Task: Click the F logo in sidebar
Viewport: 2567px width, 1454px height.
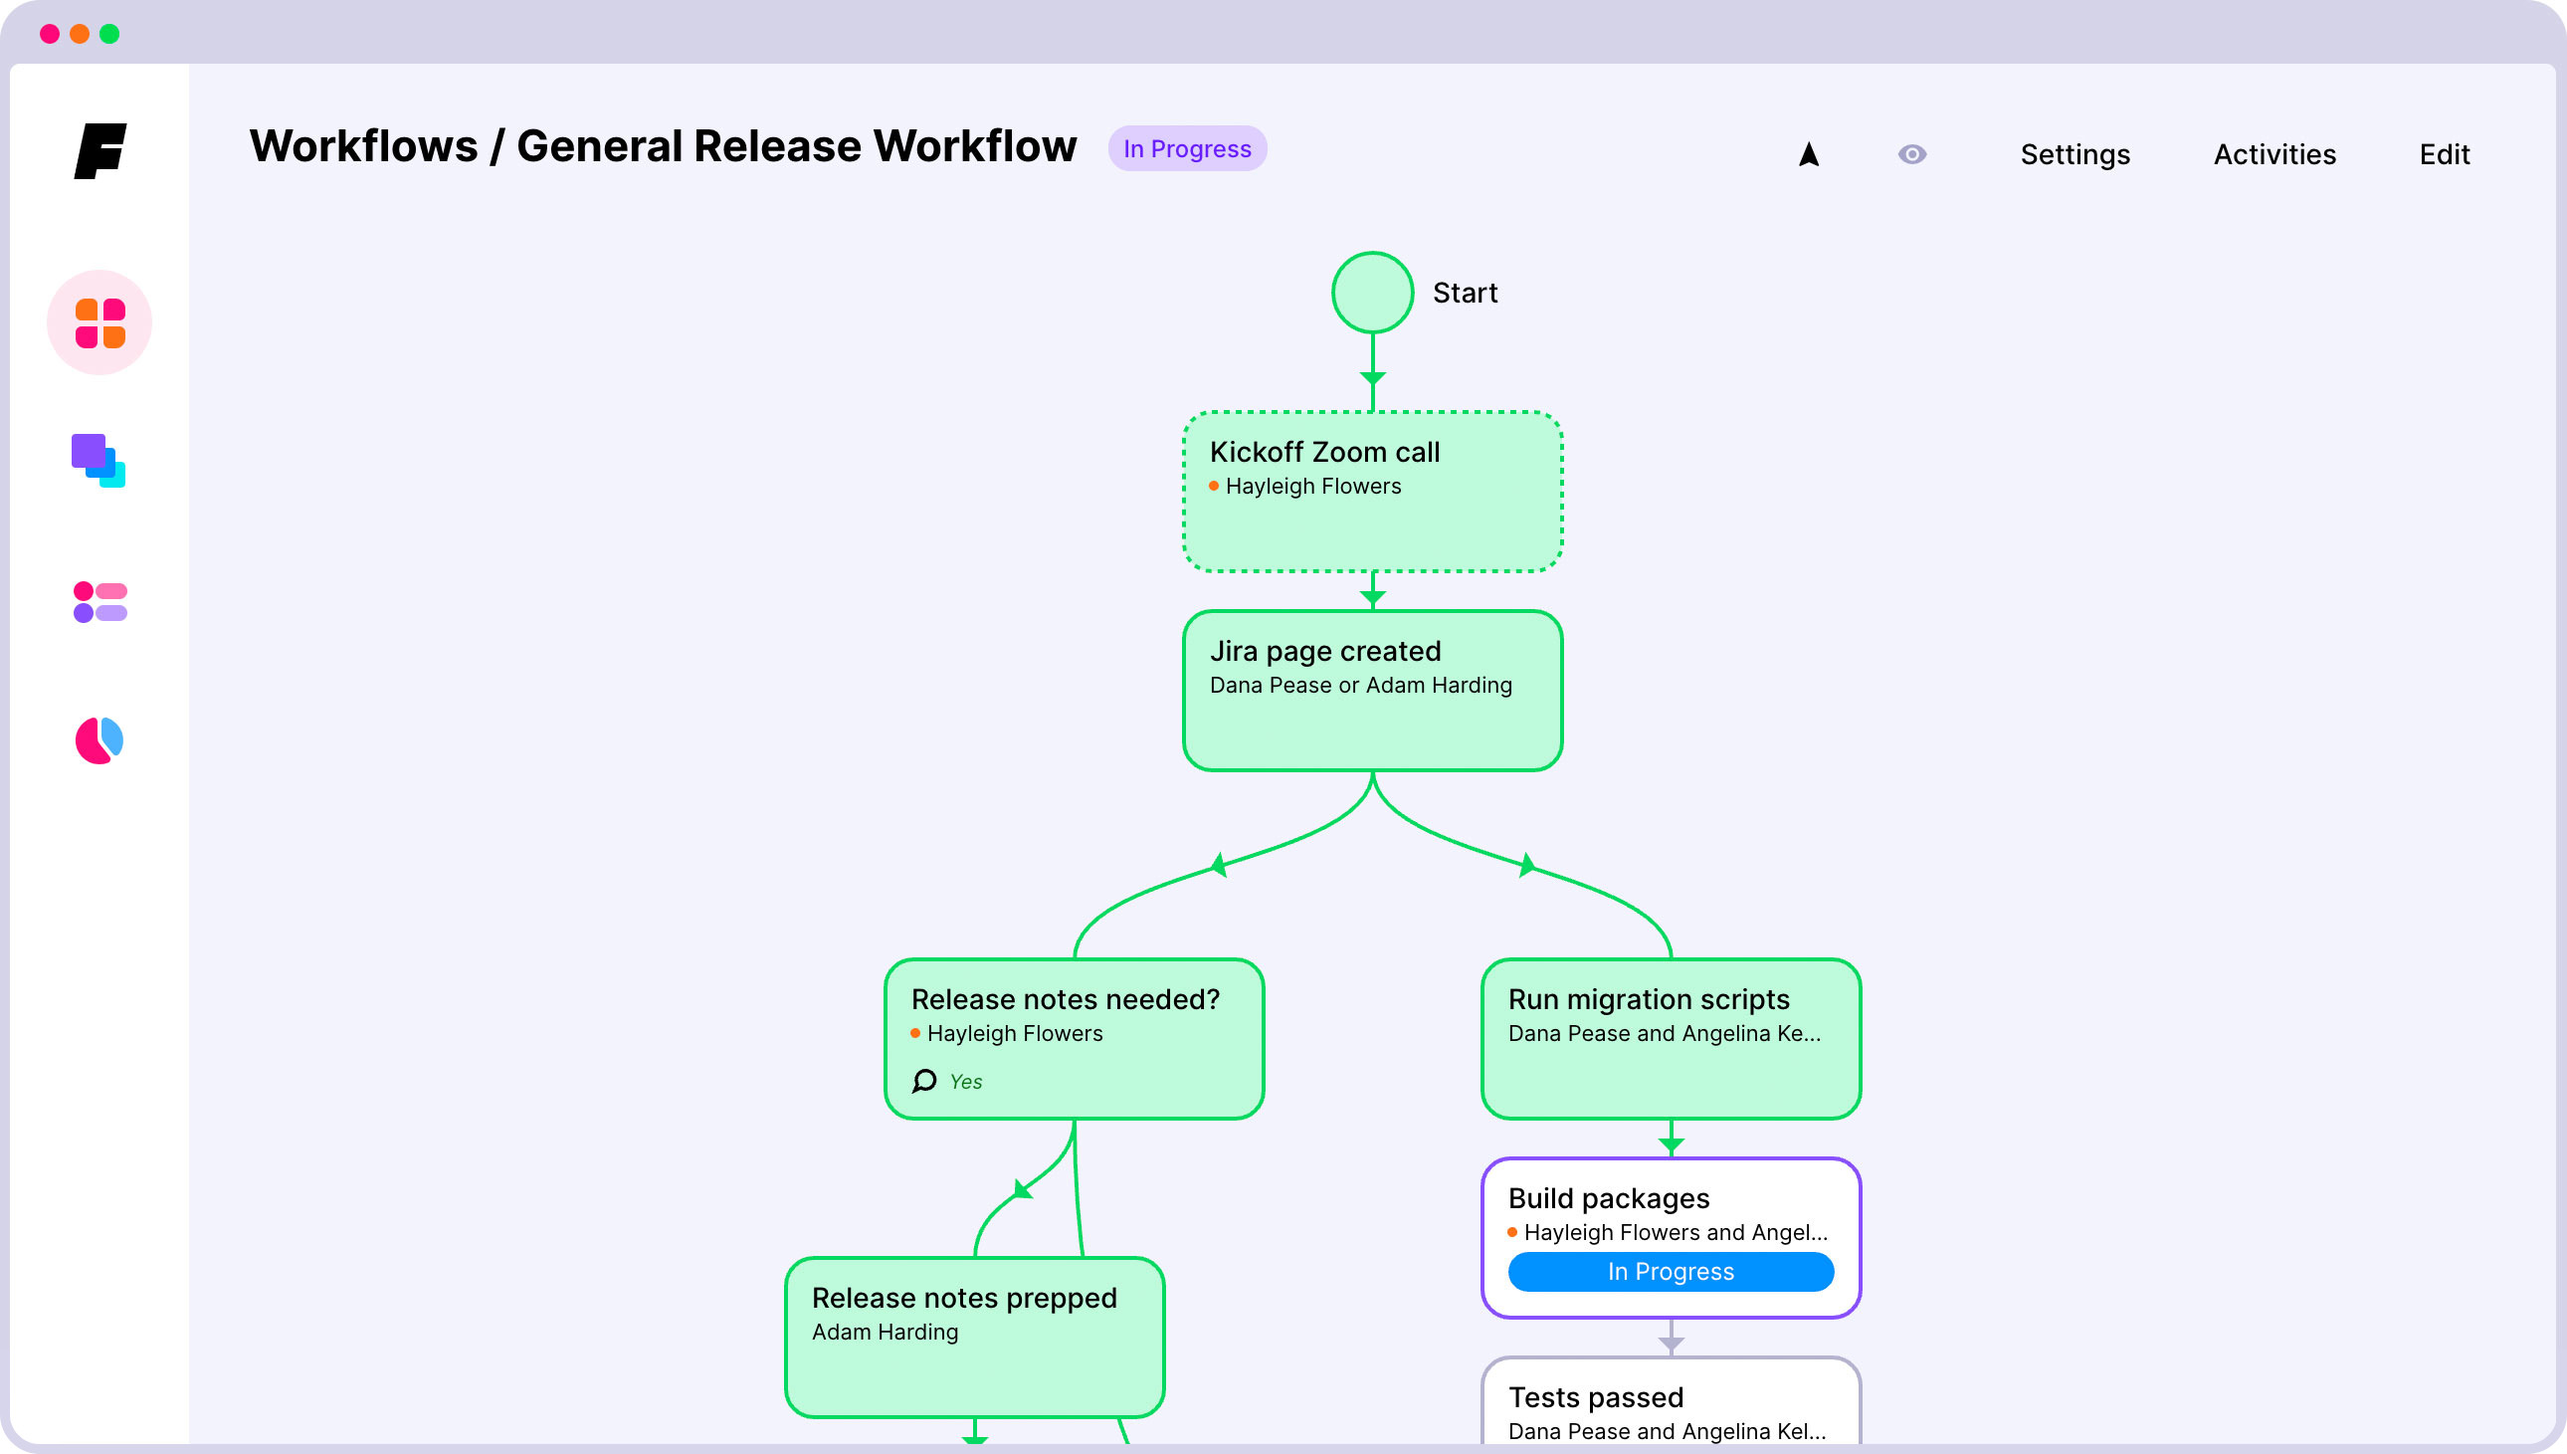Action: coord(100,151)
